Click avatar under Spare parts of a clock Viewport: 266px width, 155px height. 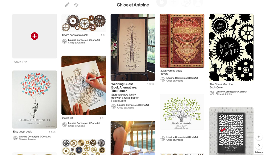[x=64, y=41]
